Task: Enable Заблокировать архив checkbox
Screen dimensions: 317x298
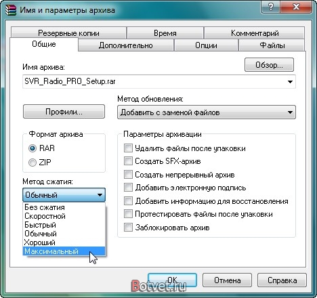Action: coord(128,228)
